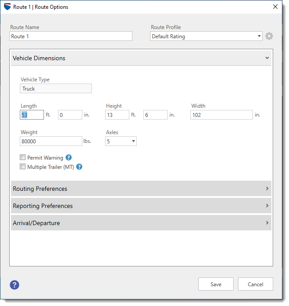This screenshot has width=289, height=306.
Task: Click the Save button
Action: [x=216, y=284]
